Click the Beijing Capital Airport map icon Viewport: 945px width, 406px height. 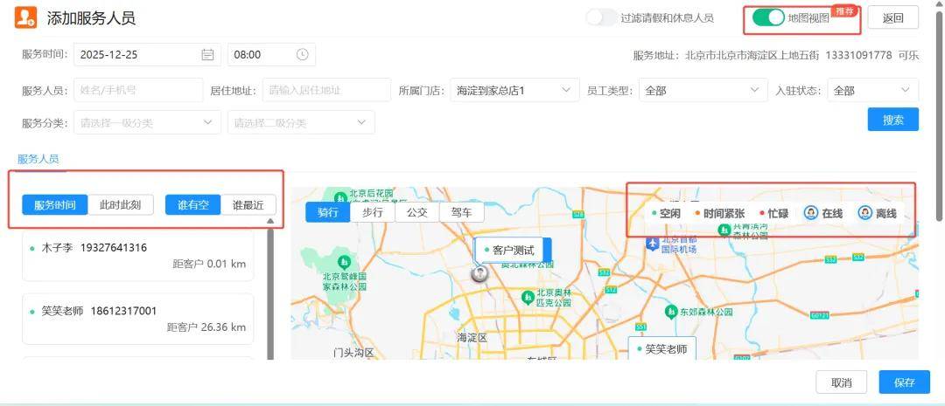pyautogui.click(x=652, y=242)
